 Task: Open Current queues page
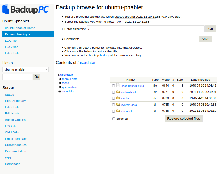point(16,145)
